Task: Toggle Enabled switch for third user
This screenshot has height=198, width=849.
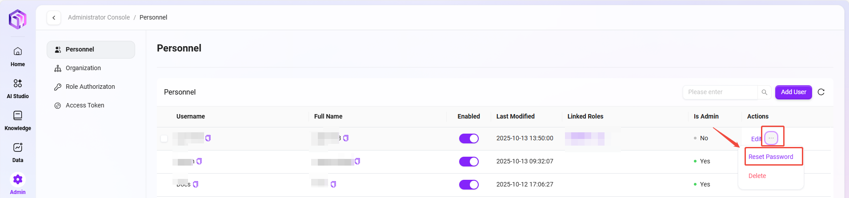Action: click(x=469, y=185)
